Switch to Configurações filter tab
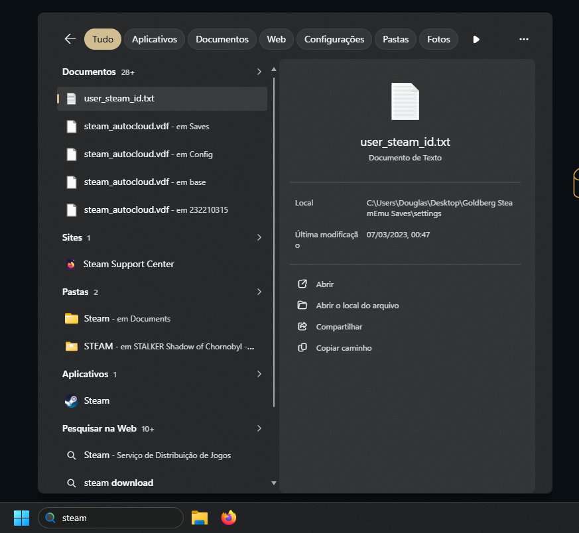This screenshot has width=579, height=533. pos(334,39)
